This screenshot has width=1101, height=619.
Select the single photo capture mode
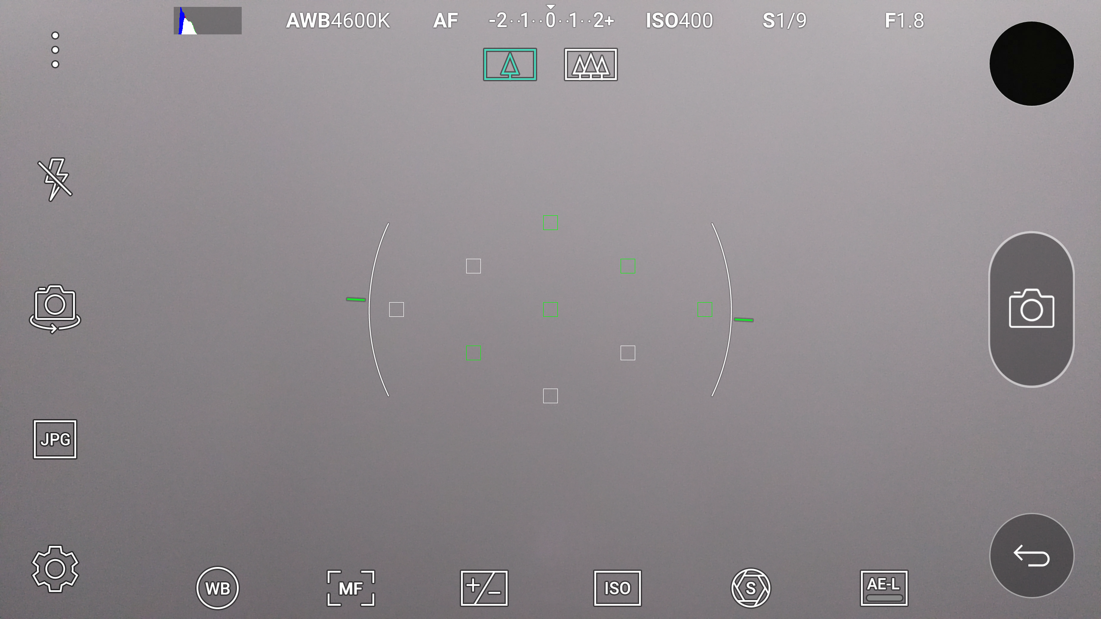(x=511, y=64)
